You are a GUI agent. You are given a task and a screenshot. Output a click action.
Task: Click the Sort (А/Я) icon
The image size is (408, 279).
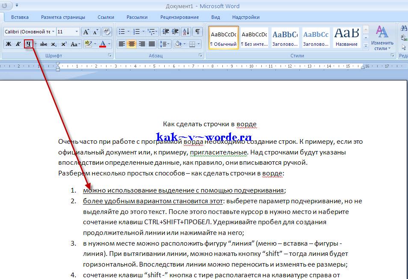tap(186, 32)
